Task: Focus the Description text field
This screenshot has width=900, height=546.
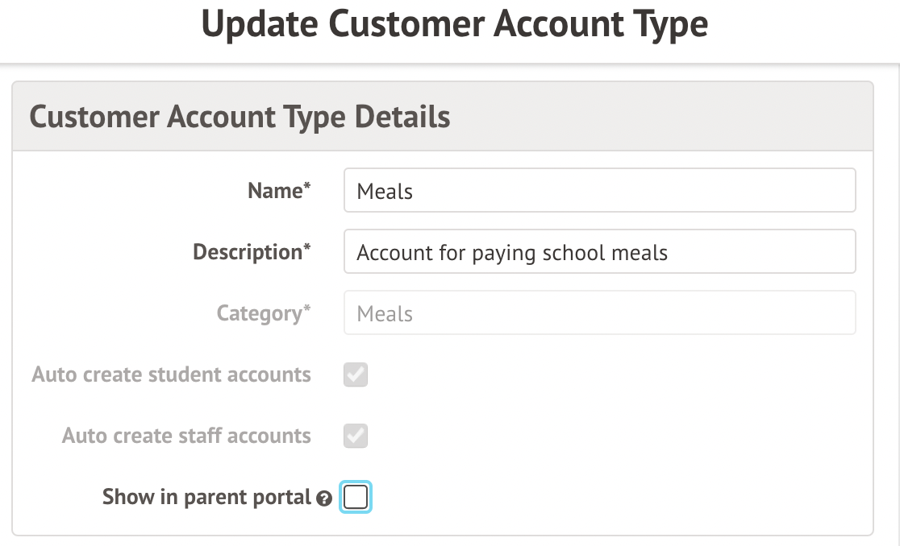Action: [598, 252]
